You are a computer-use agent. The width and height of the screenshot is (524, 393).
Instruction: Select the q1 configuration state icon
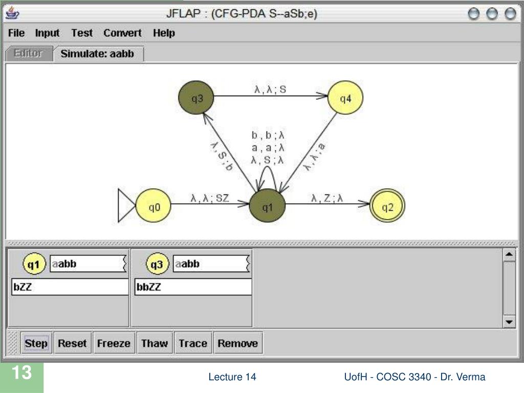[x=34, y=264]
